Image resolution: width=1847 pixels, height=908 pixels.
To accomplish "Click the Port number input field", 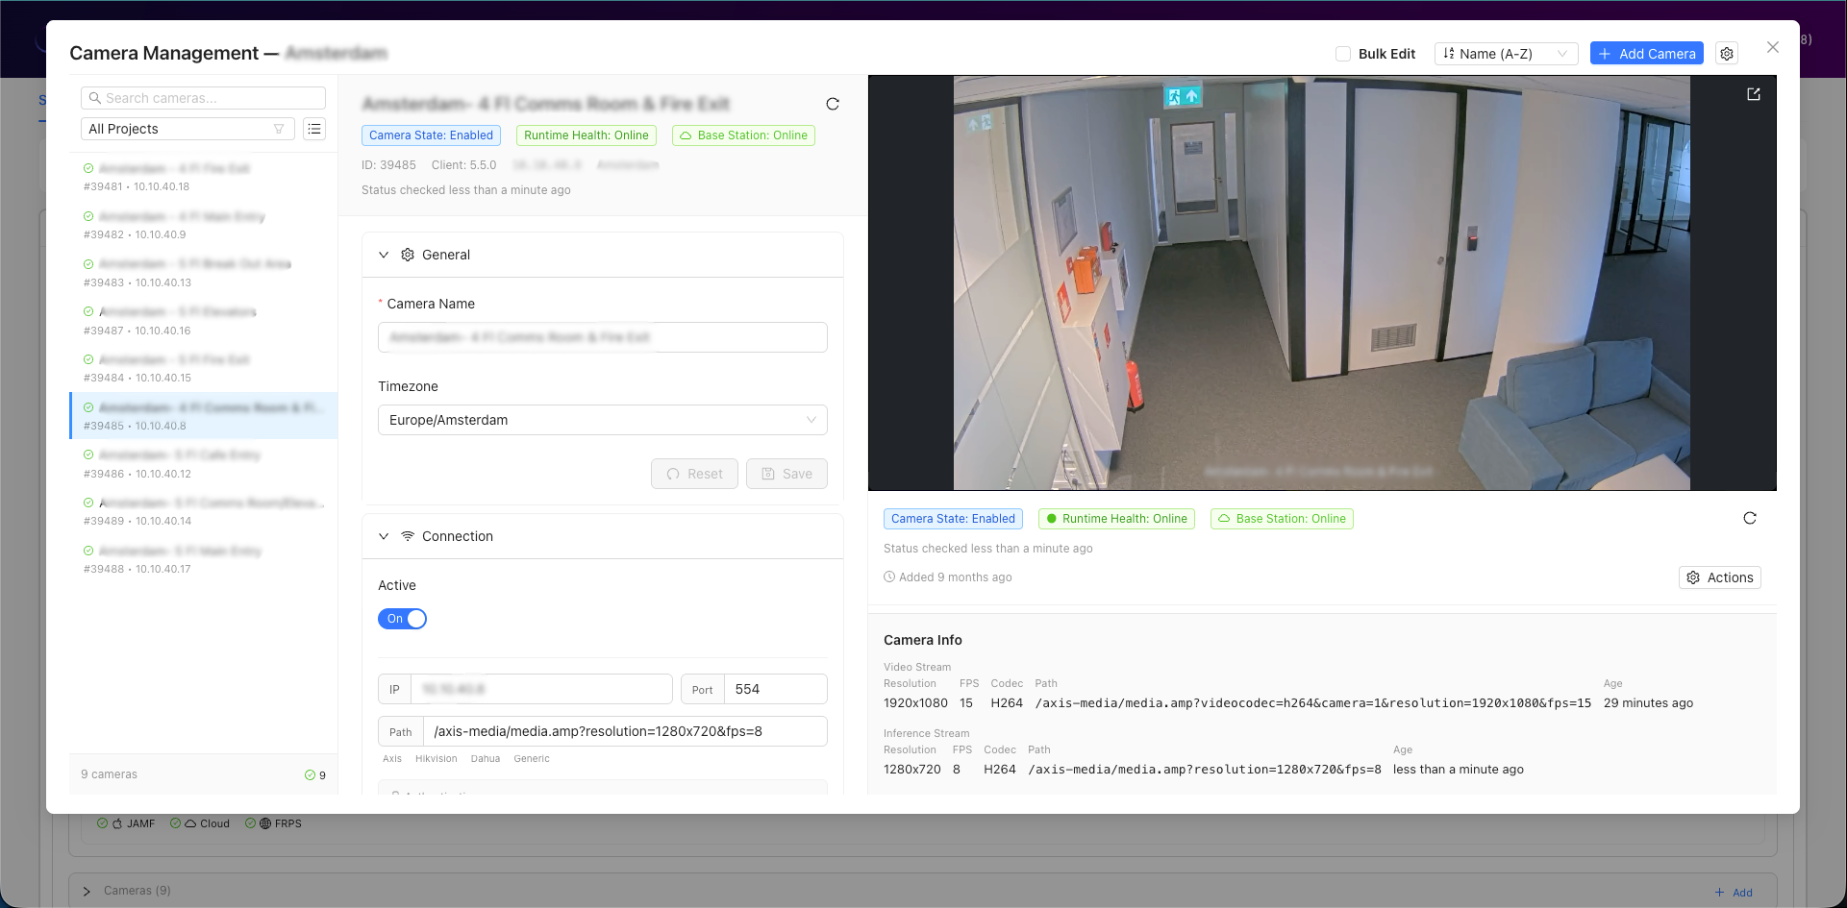I will point(774,689).
